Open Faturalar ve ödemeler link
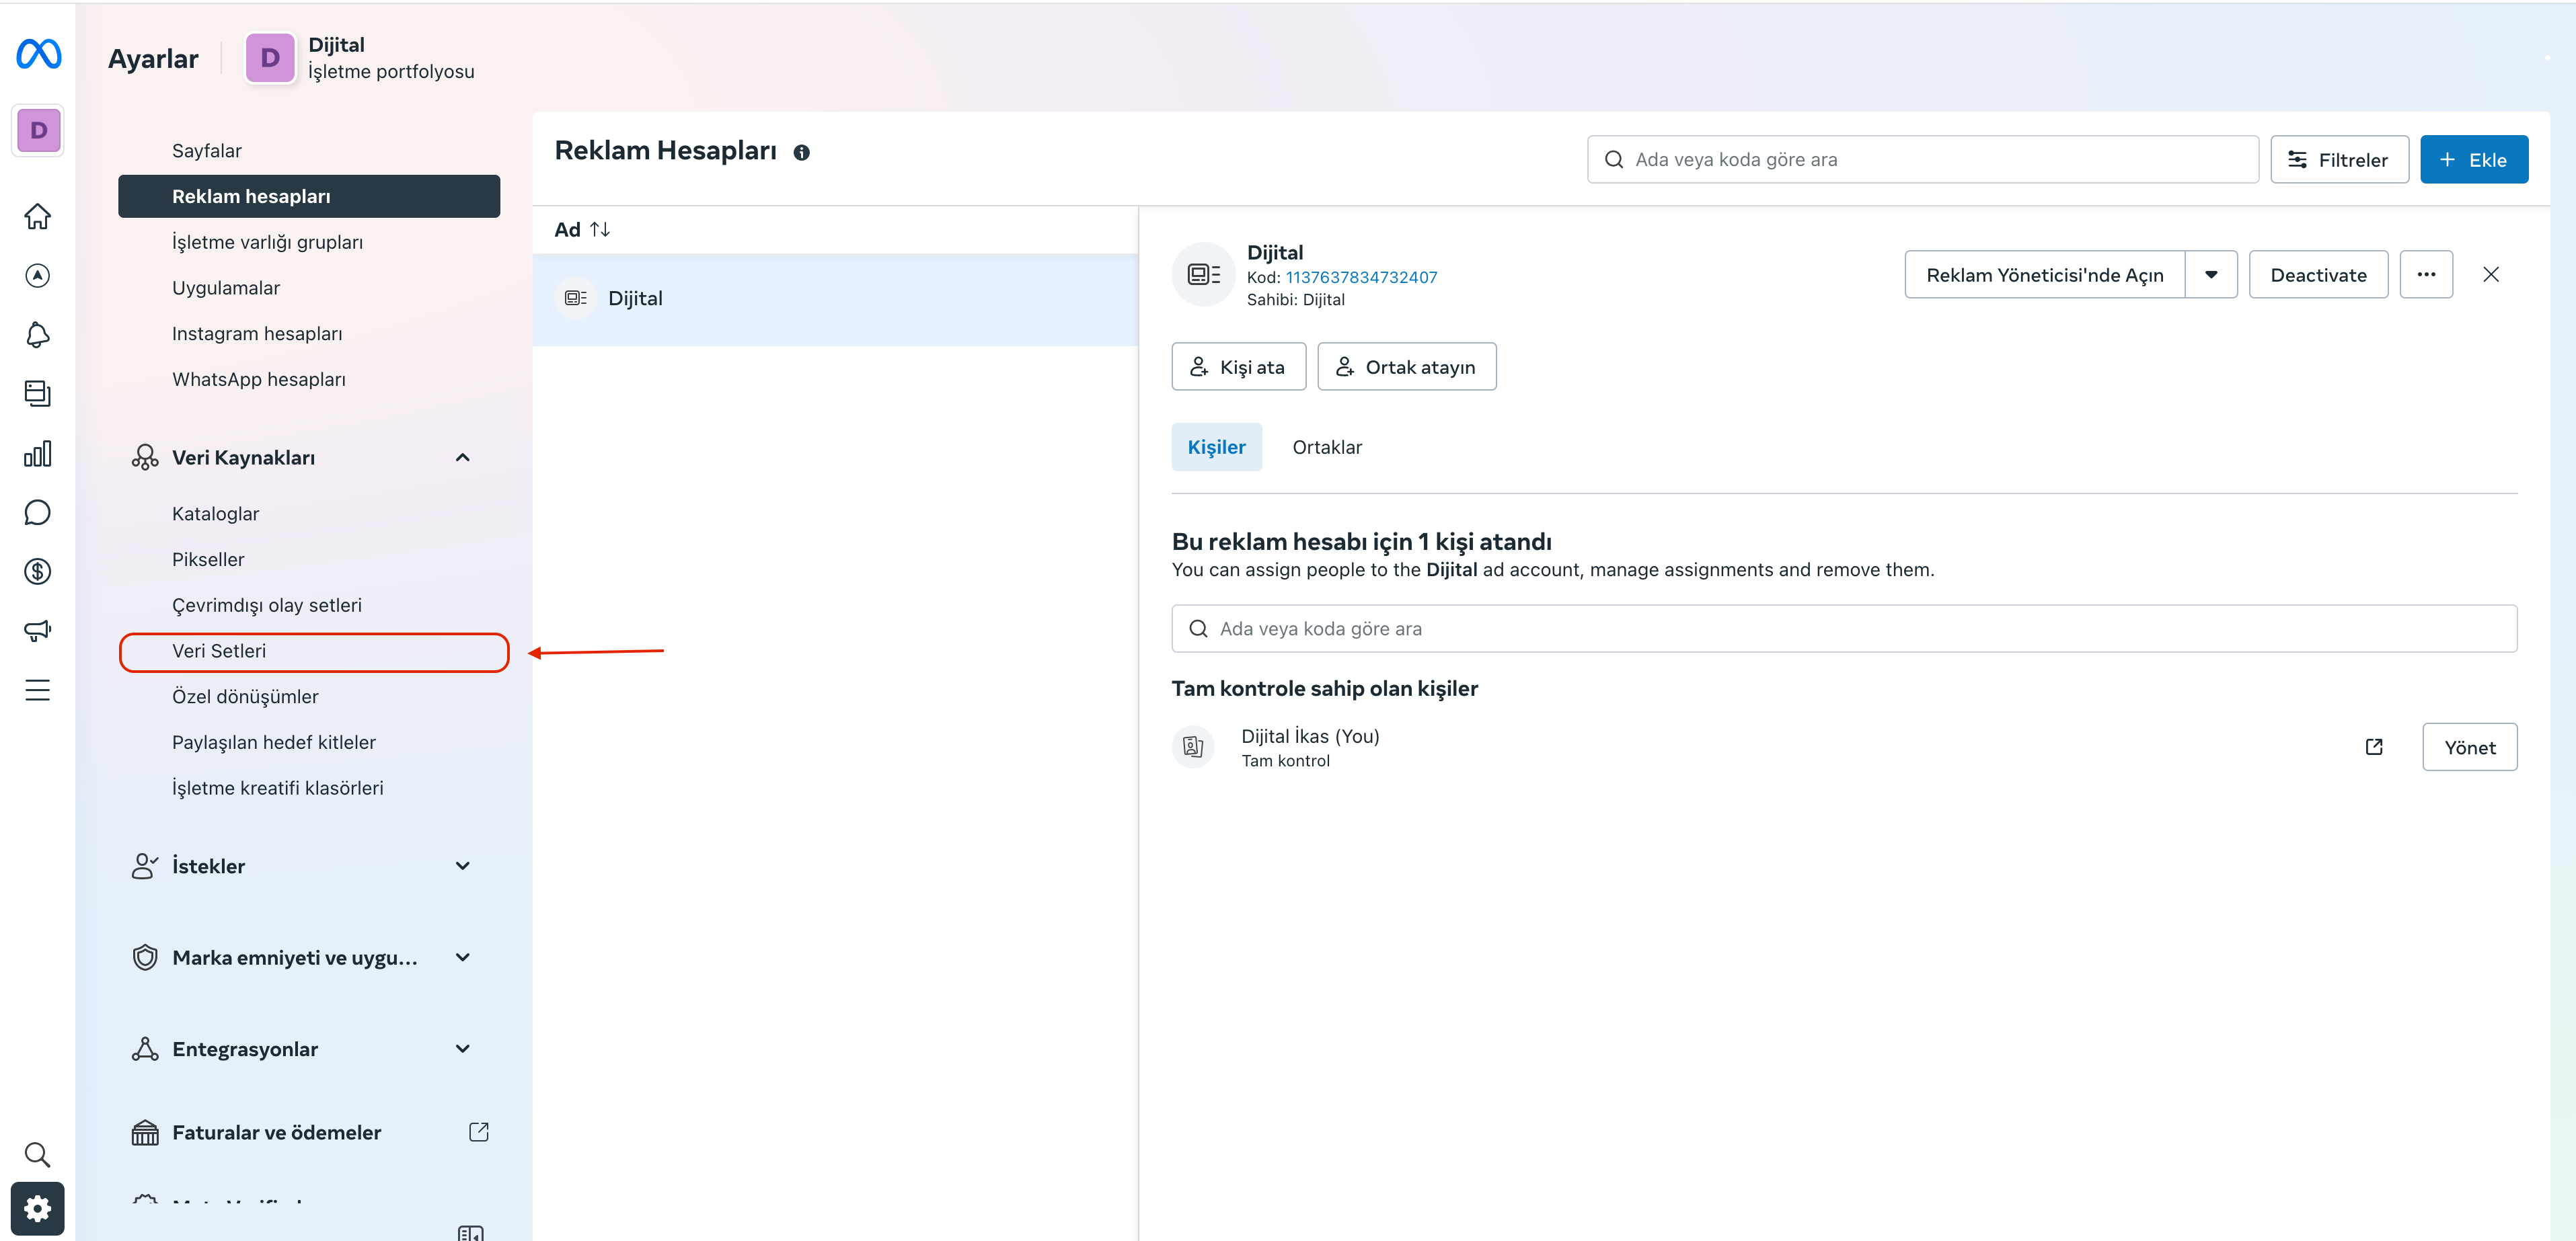The height and width of the screenshot is (1241, 2576). pyautogui.click(x=277, y=1133)
